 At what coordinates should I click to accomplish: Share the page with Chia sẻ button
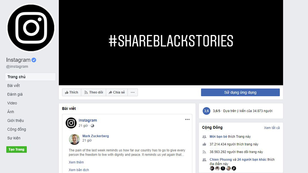coord(117,92)
